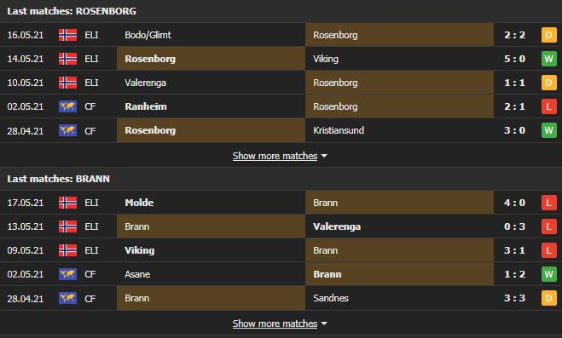The image size is (562, 338).
Task: Click the Norway flag icon in Molde match row
Action: (x=67, y=203)
